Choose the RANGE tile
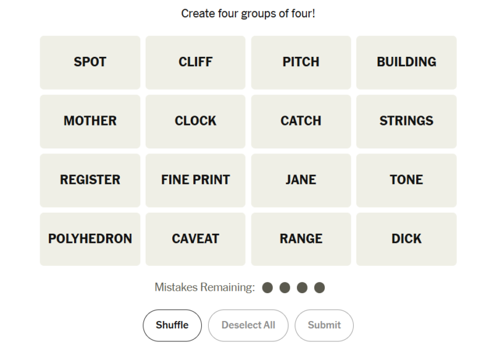The height and width of the screenshot is (350, 494). (x=301, y=239)
